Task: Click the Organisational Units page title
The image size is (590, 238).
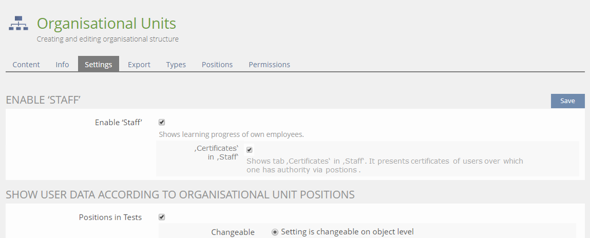Action: (106, 24)
